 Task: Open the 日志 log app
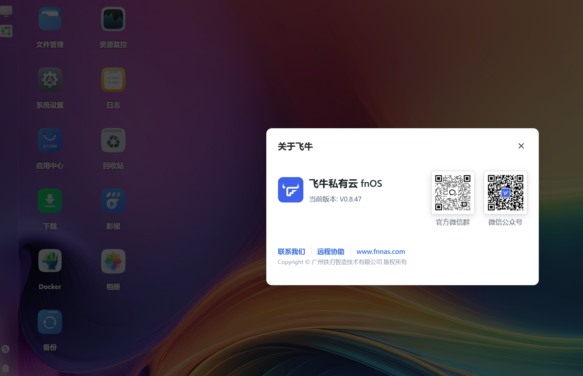[x=113, y=80]
